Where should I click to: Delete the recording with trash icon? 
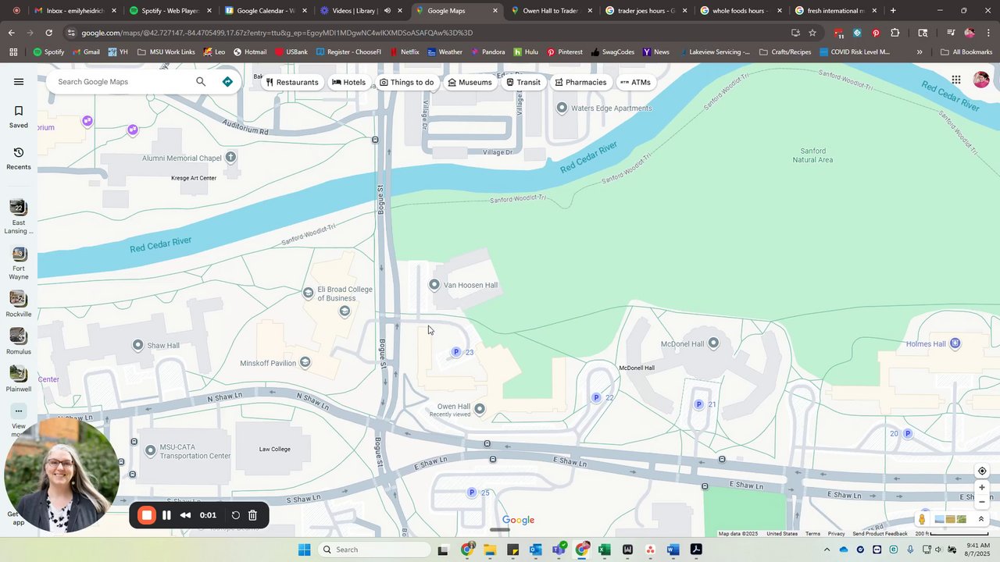(252, 515)
